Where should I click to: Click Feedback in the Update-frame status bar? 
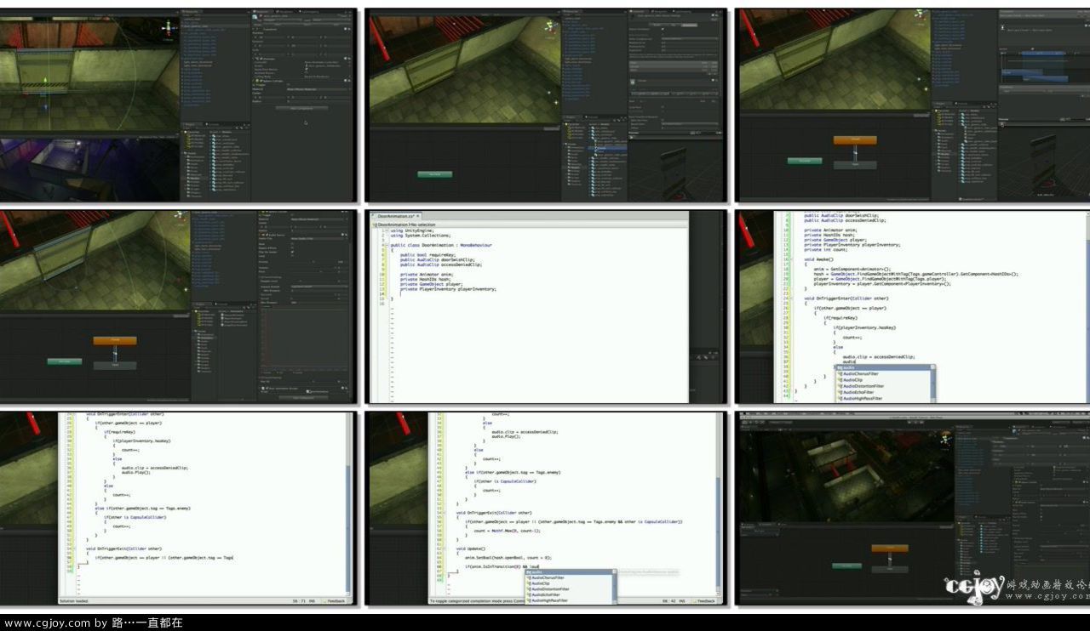pos(705,601)
